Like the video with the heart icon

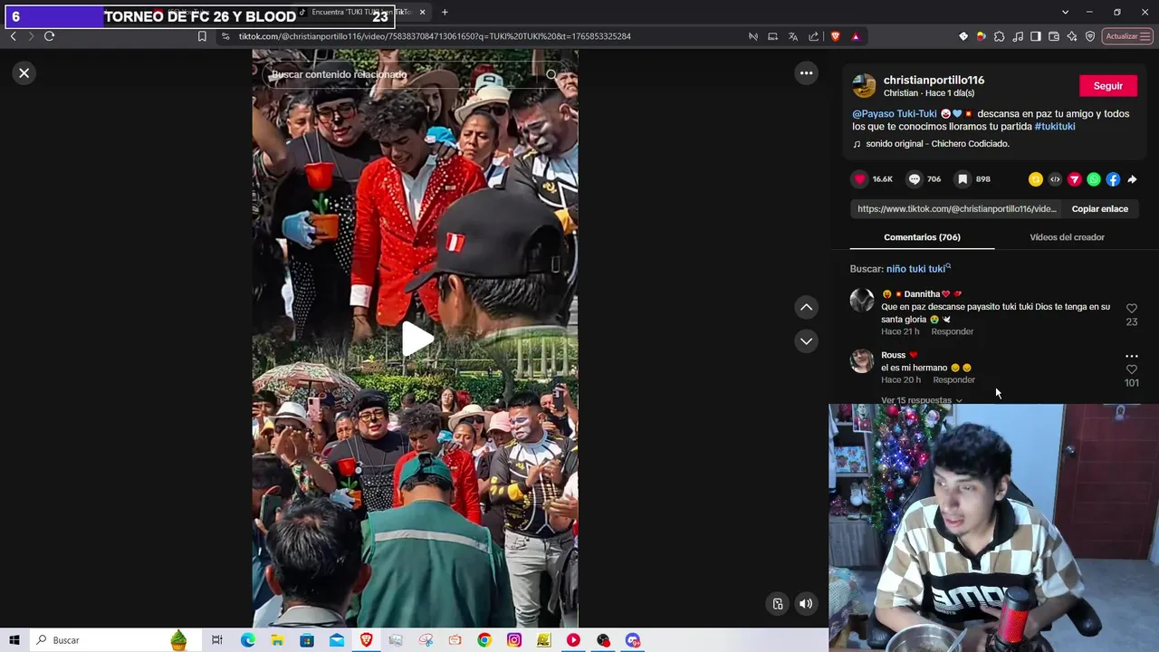click(x=860, y=179)
